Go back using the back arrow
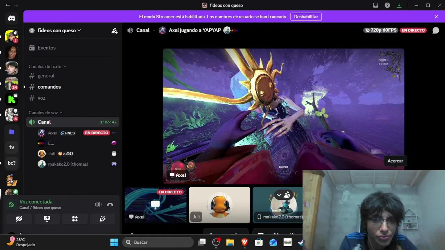 click(x=8, y=5)
